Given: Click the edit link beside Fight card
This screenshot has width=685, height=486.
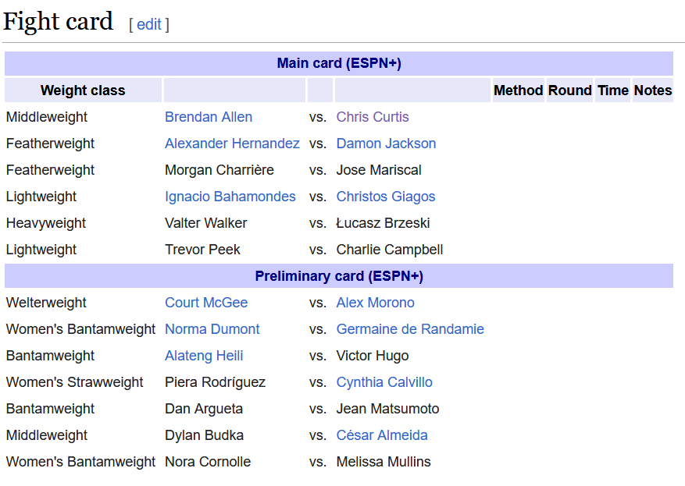Looking at the screenshot, I should click(148, 24).
